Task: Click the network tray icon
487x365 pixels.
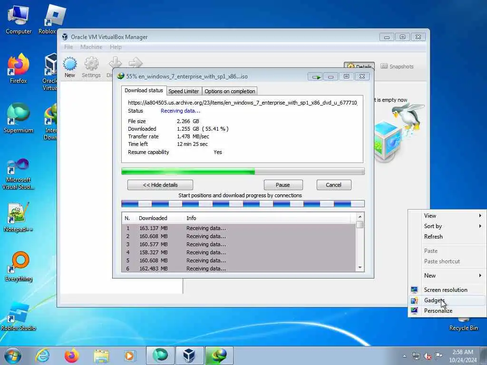Action: (416, 356)
